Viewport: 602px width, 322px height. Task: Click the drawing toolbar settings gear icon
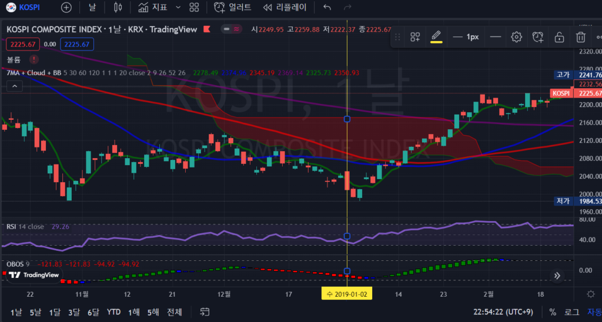click(516, 37)
